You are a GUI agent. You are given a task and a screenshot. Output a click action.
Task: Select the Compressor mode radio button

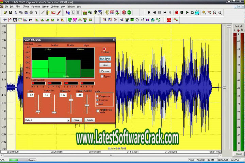click(98, 96)
